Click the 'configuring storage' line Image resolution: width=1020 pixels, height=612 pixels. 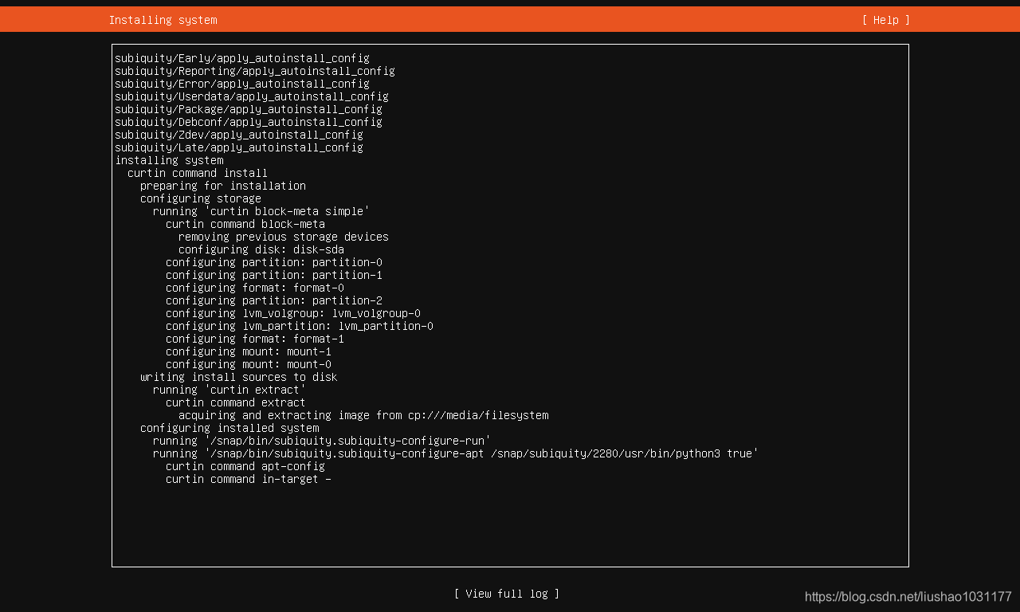[201, 198]
